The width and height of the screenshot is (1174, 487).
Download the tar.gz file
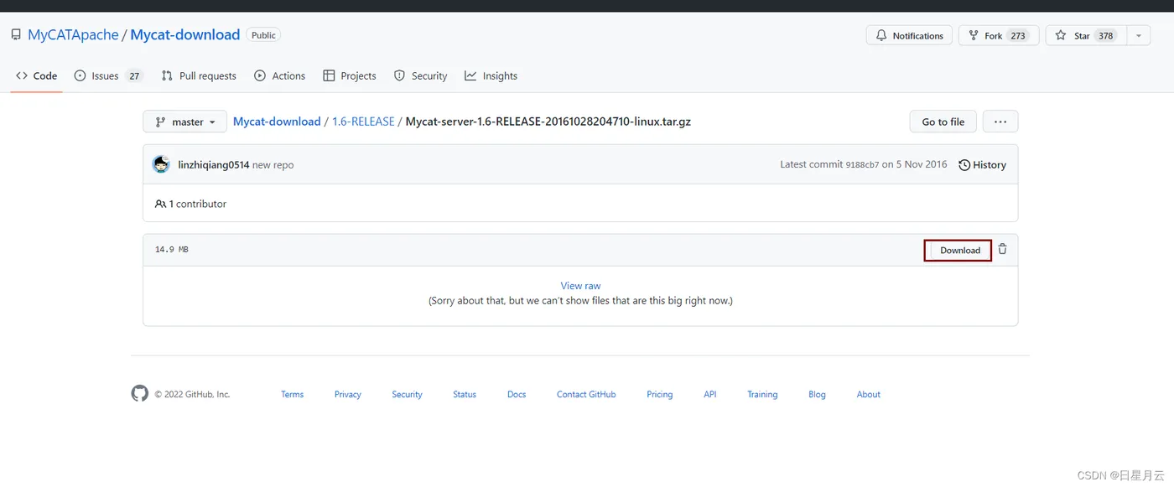(960, 250)
